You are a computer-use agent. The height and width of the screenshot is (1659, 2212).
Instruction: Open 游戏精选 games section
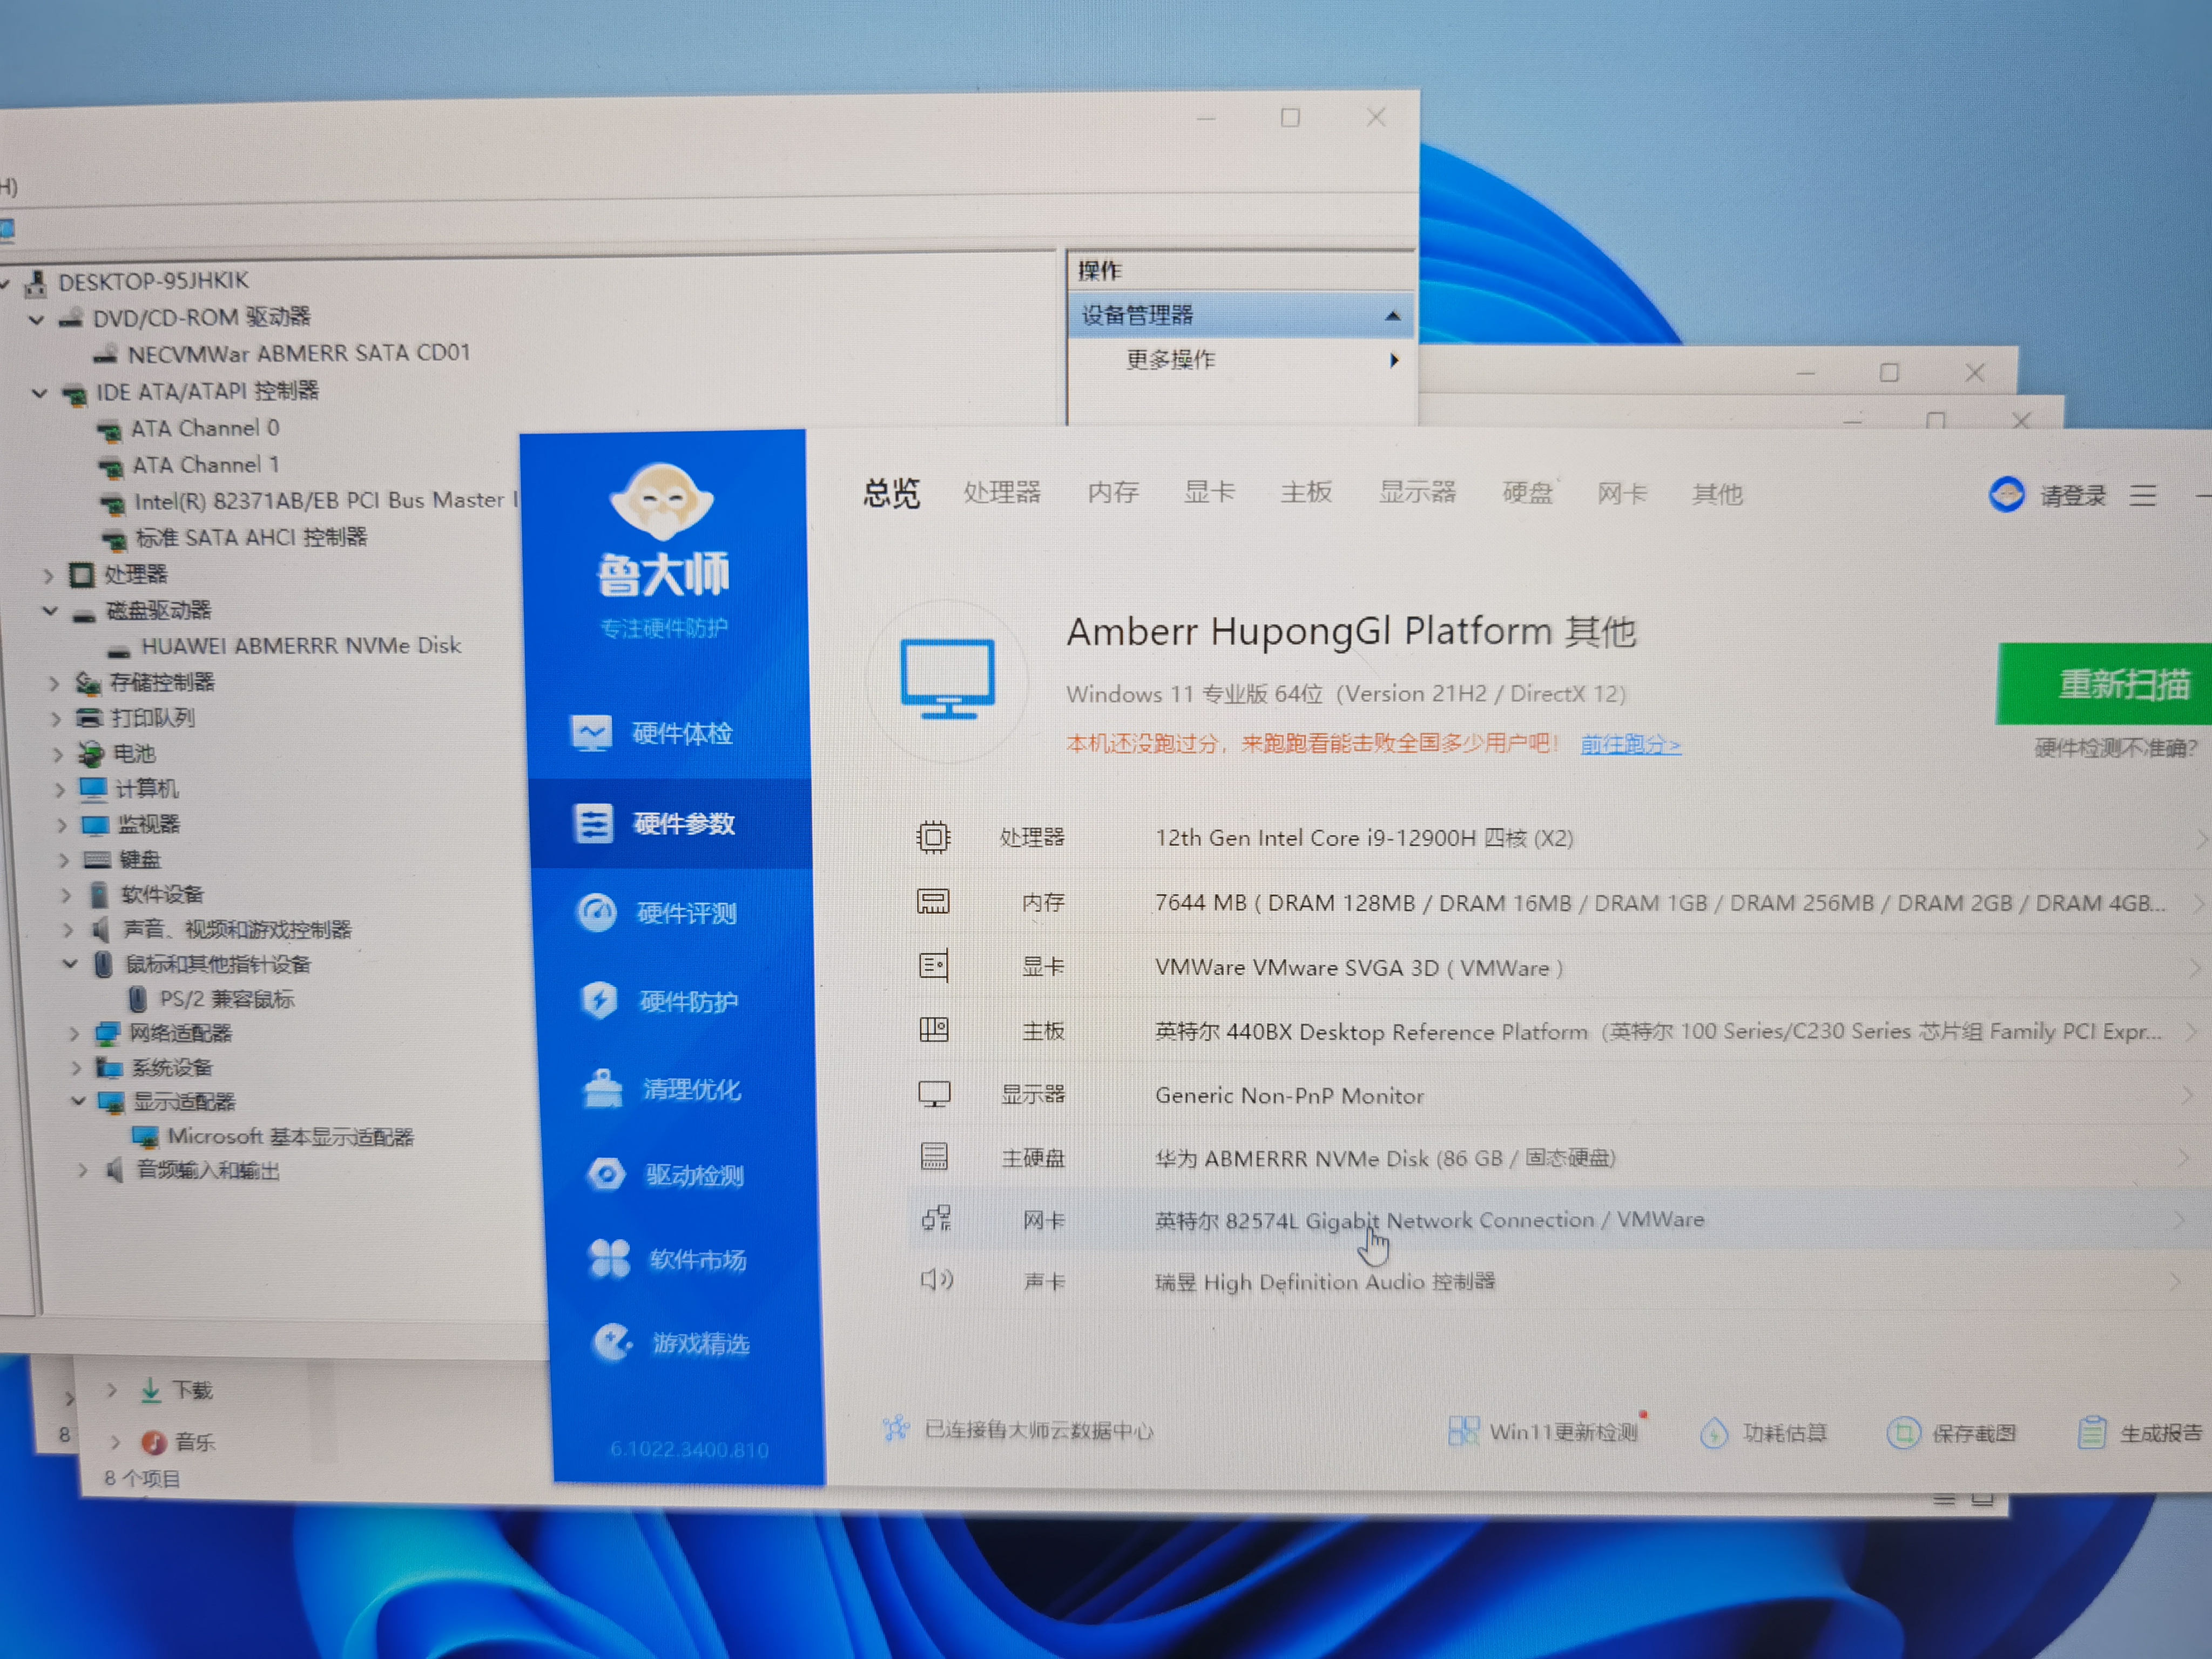(x=671, y=1343)
